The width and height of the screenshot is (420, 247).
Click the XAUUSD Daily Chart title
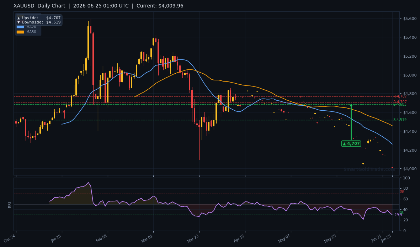(x=39, y=6)
